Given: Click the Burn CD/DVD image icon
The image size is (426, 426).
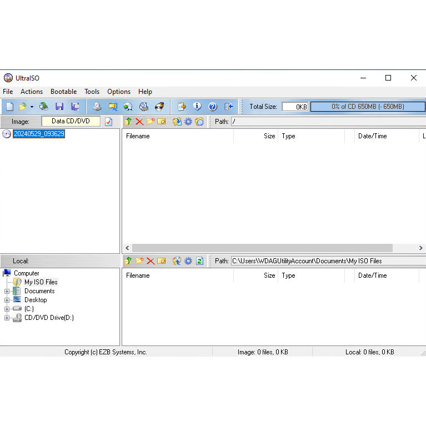Looking at the screenshot, I should 160,107.
